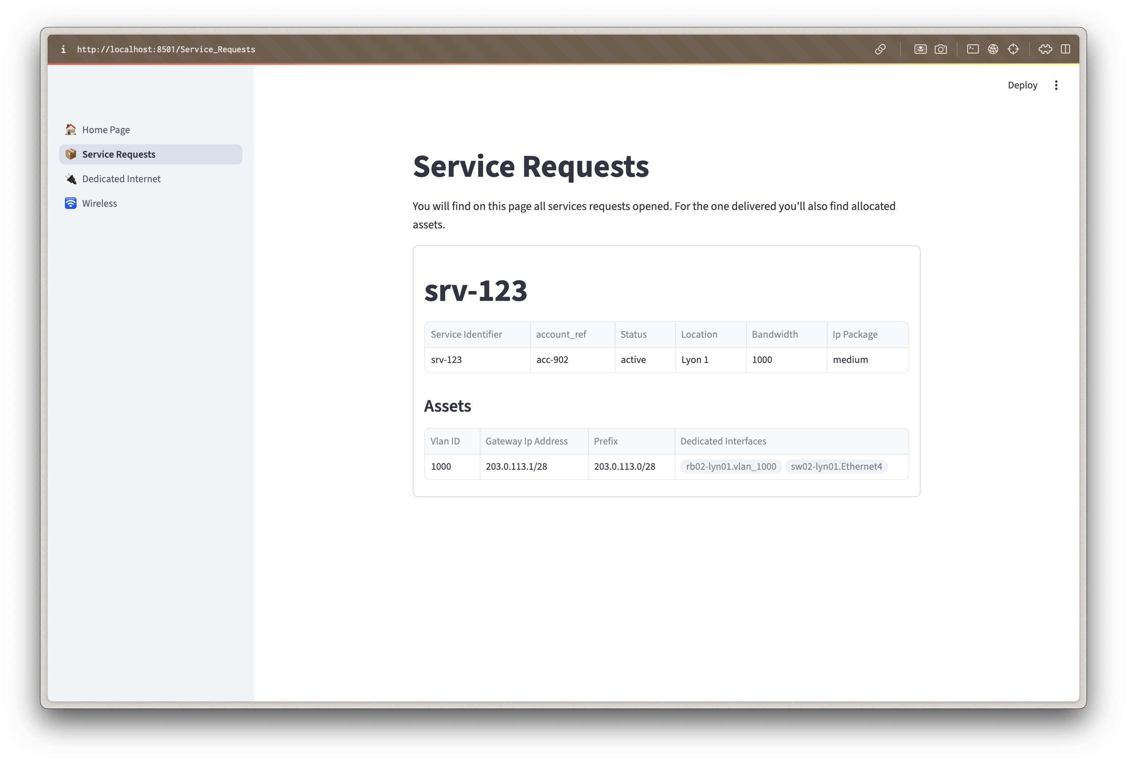1127x762 pixels.
Task: Click the split panel layout icon
Action: point(1066,49)
